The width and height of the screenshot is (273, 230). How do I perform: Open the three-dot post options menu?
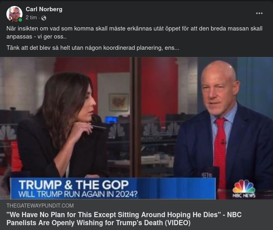pos(259,13)
